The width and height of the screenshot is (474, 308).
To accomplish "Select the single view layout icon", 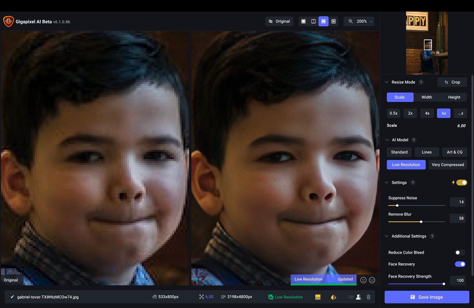I will click(x=303, y=21).
